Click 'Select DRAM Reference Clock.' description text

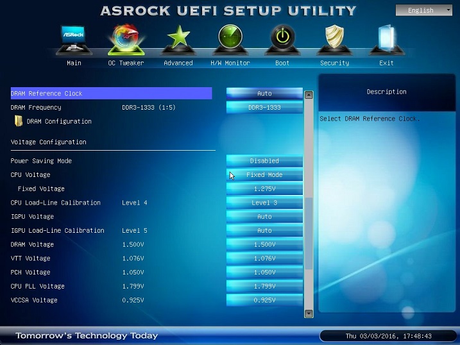click(x=370, y=119)
